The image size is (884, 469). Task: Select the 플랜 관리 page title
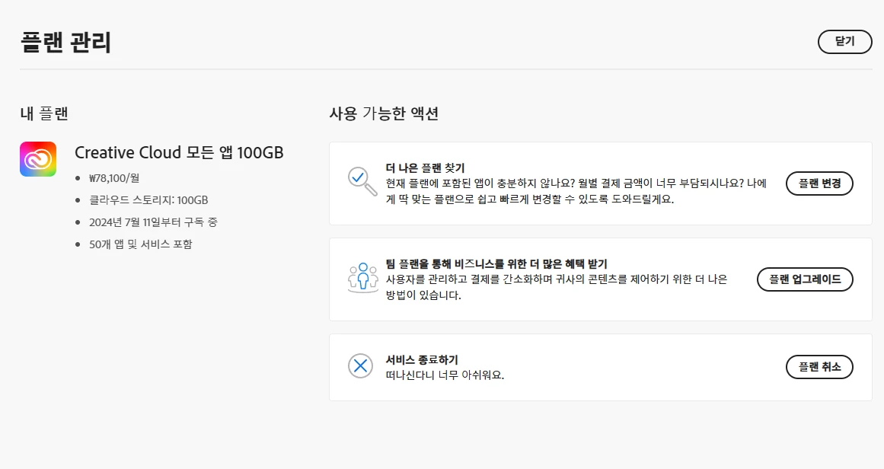pos(66,43)
